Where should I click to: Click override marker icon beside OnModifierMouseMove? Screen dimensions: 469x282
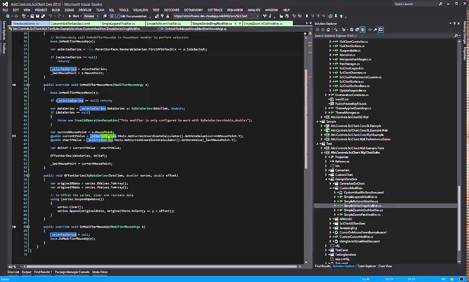[14, 85]
